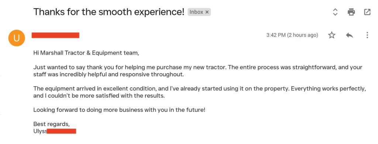Viewport: 378px width, 144px height.
Task: Click the 'Looking forward to doing more business' line
Action: click(x=119, y=110)
